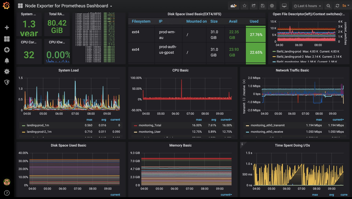Open the Server Admin shield icon
This screenshot has height=199, width=352.
tap(7, 82)
